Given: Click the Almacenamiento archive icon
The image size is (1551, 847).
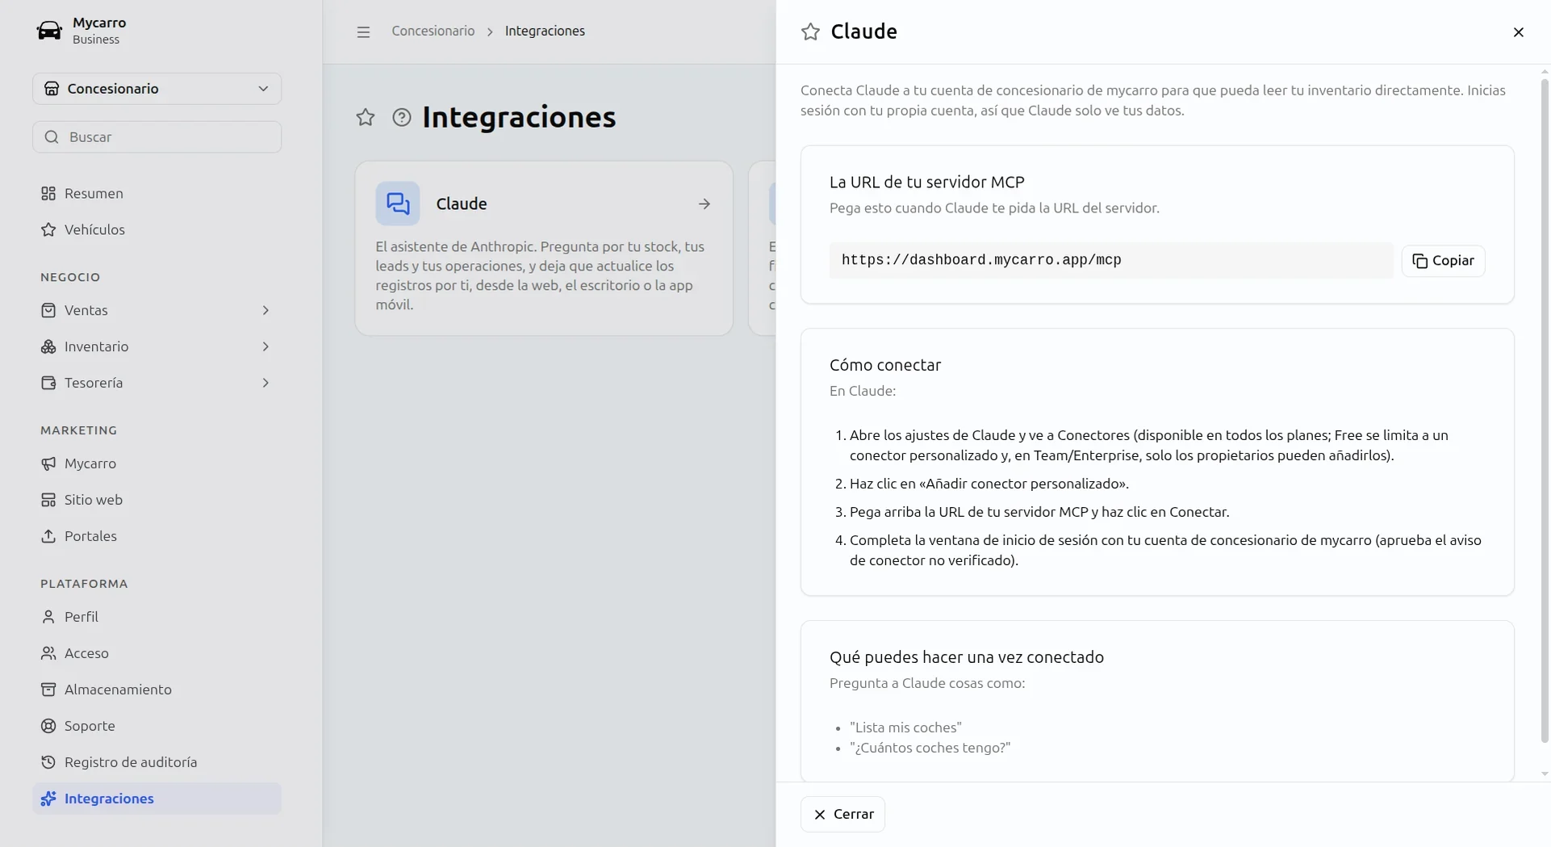Looking at the screenshot, I should tap(48, 690).
